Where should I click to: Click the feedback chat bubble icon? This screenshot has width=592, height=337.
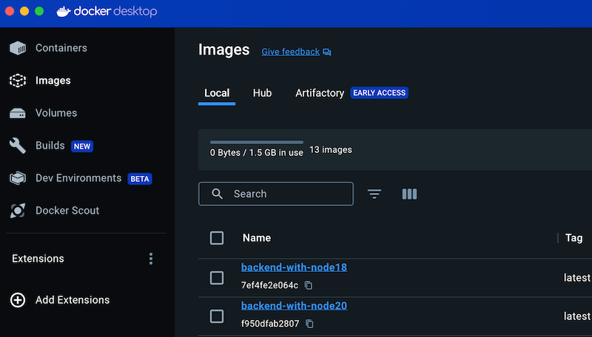tap(327, 52)
